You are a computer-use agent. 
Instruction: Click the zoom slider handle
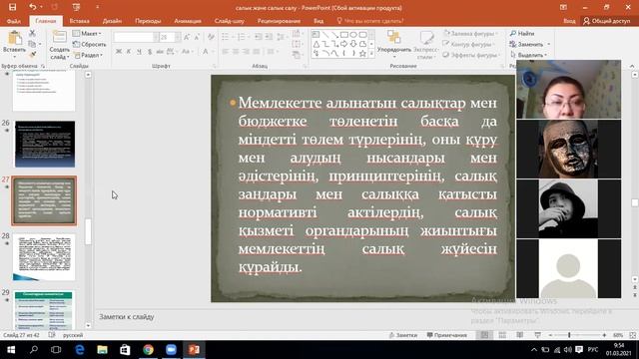[569, 335]
